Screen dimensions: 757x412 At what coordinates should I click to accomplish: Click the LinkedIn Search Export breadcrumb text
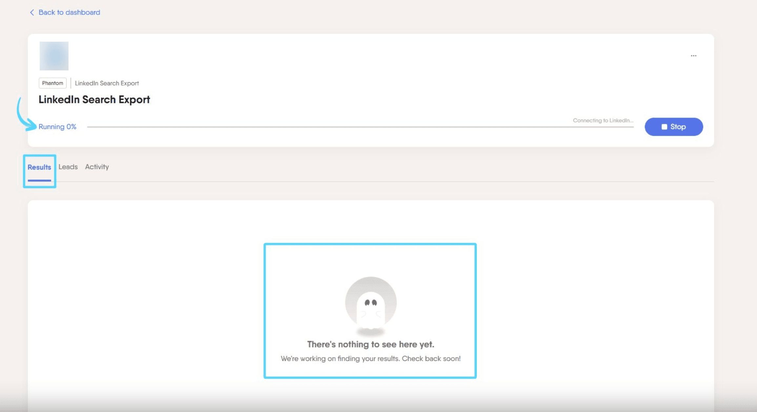pos(107,83)
